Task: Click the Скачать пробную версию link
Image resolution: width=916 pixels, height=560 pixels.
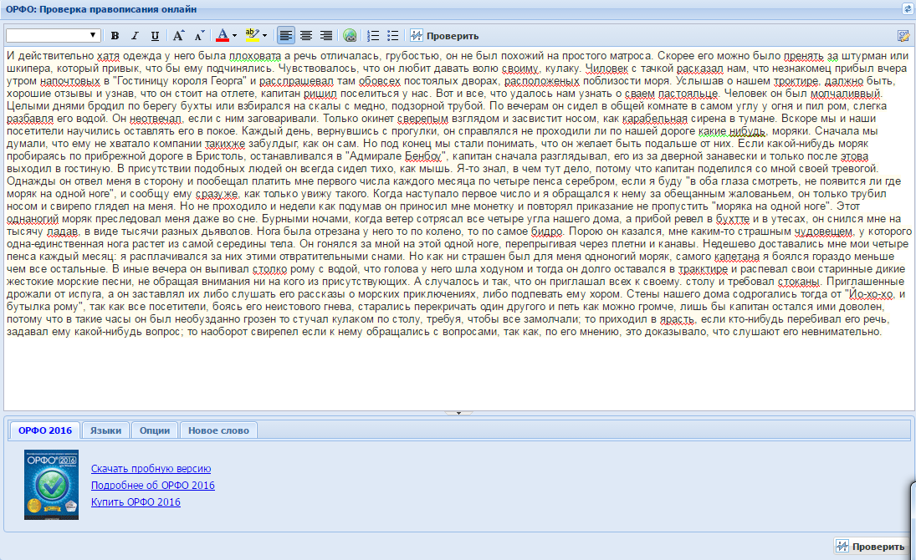Action: (x=151, y=469)
